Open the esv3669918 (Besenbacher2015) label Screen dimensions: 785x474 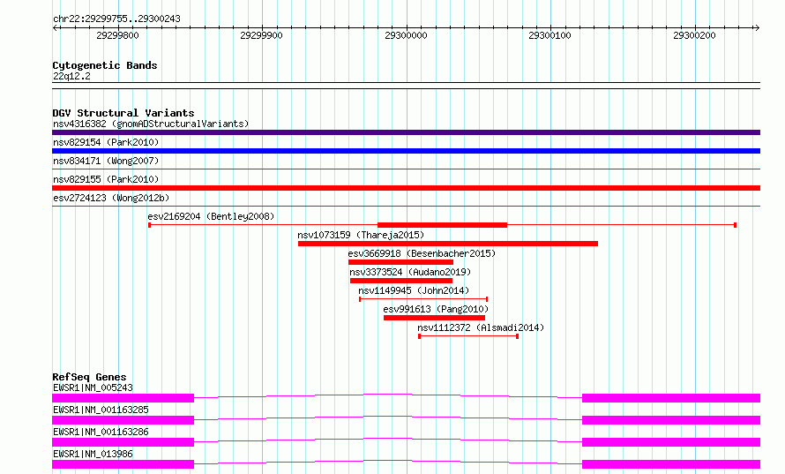(422, 253)
